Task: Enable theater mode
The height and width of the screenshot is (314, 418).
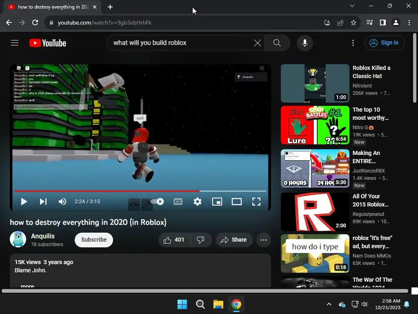Action: coord(237,202)
